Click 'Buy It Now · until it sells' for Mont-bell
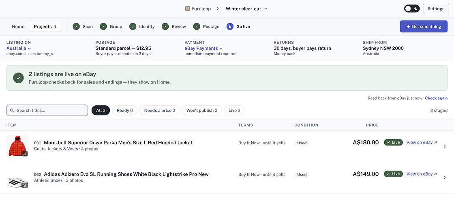 pos(262,143)
